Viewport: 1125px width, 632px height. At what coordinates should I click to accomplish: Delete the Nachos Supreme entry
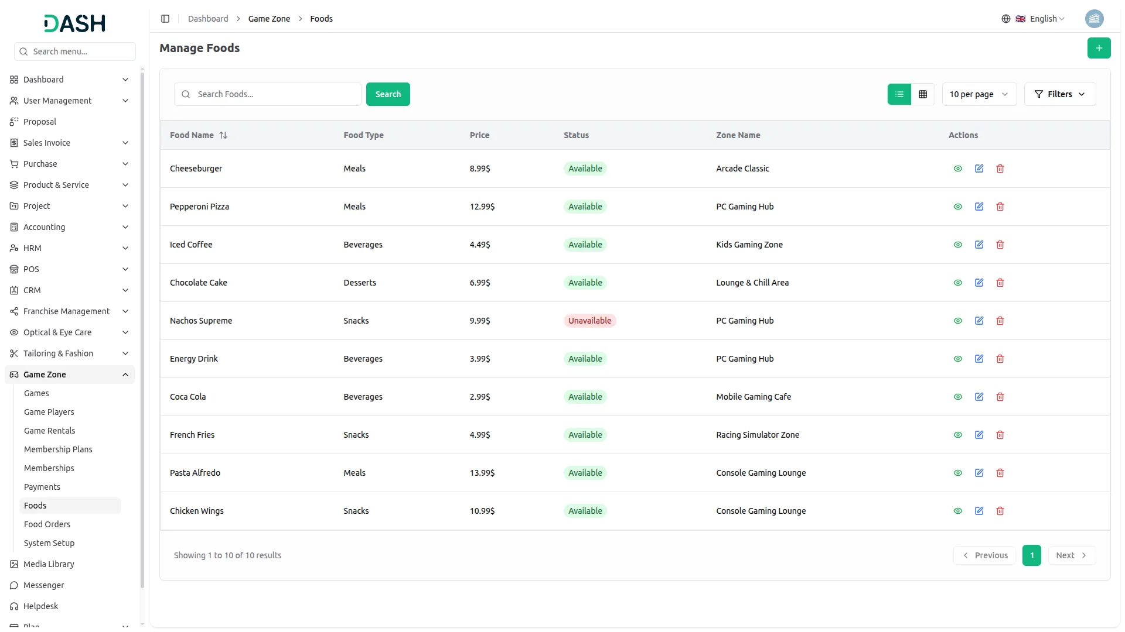click(x=1000, y=321)
